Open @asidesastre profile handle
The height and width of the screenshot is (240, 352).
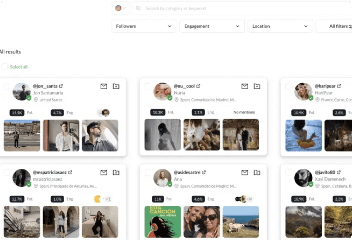tap(187, 172)
